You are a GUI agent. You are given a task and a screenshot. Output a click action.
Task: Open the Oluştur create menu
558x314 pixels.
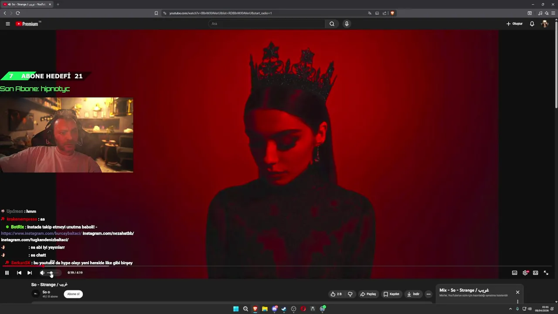514,24
